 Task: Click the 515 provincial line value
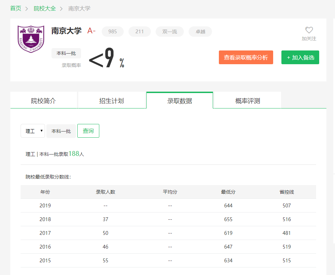point(287,261)
